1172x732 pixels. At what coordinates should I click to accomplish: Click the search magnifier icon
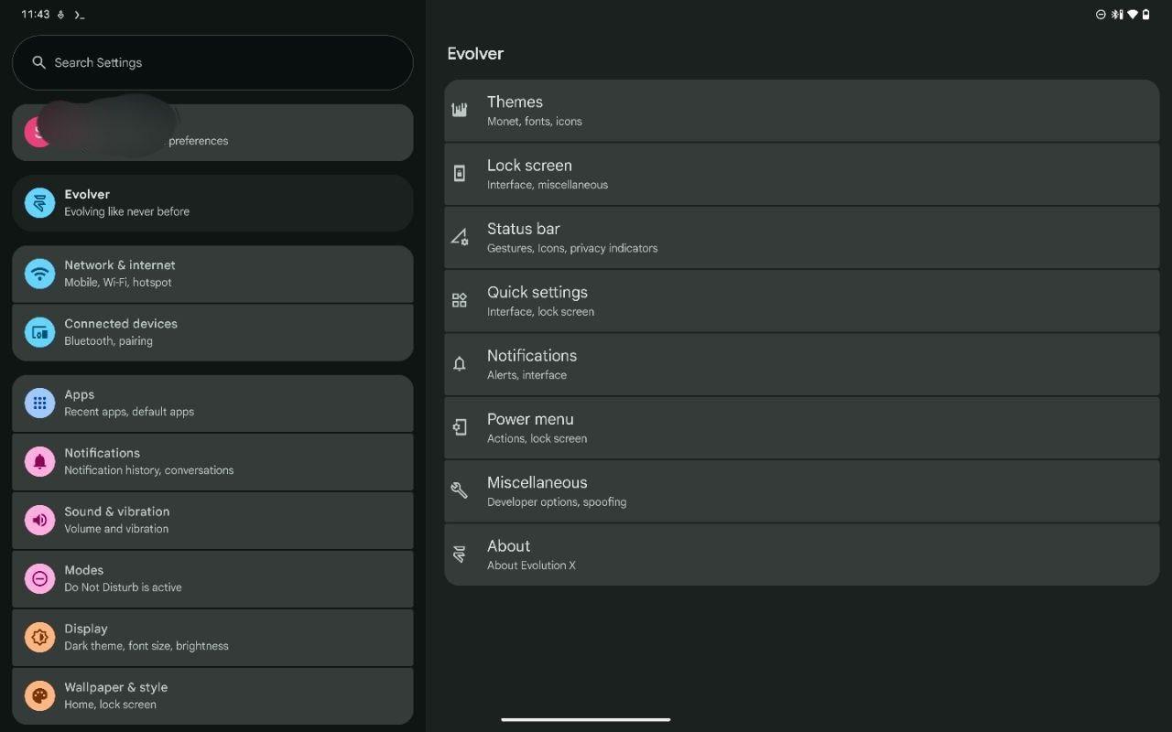pyautogui.click(x=38, y=62)
